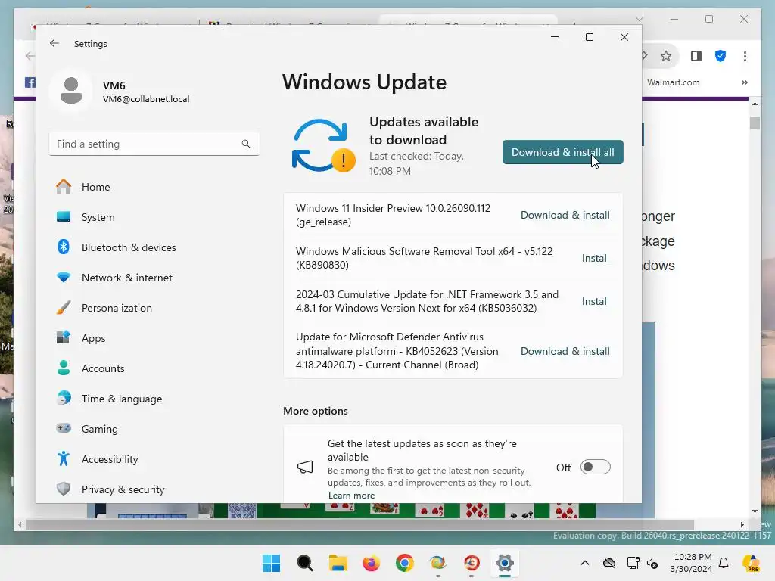Open Privacy & security shield icon
This screenshot has height=581, width=775.
click(x=64, y=489)
